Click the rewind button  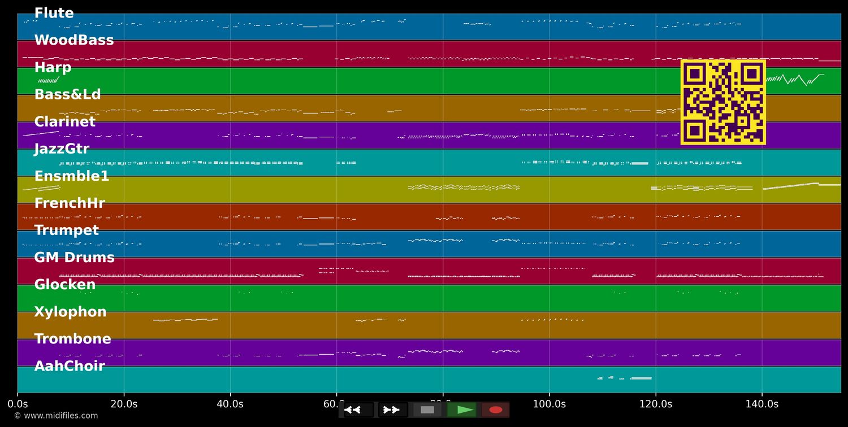click(358, 409)
